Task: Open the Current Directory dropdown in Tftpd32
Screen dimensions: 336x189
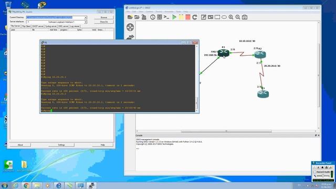Action: pos(86,17)
